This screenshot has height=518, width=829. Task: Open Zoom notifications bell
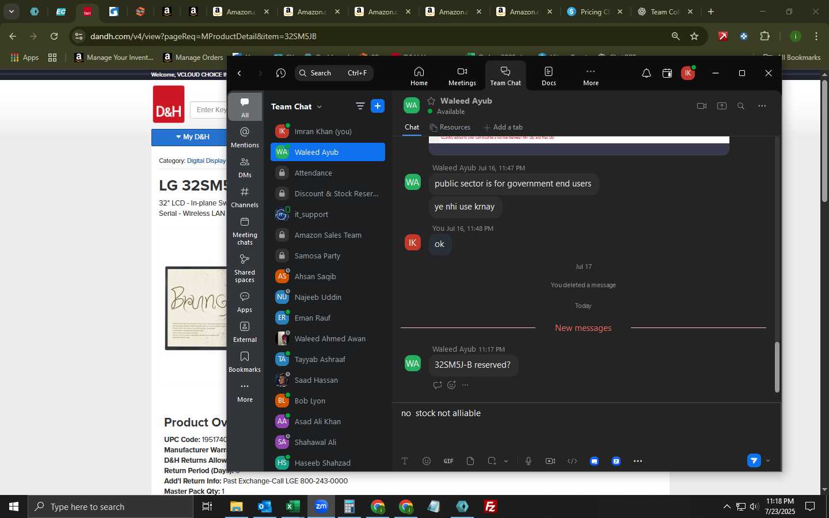647,73
